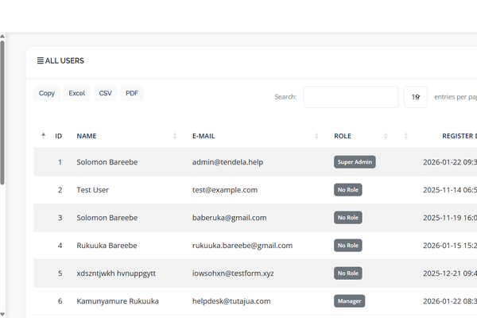Sort the table by the REGISTER date header

click(459, 136)
